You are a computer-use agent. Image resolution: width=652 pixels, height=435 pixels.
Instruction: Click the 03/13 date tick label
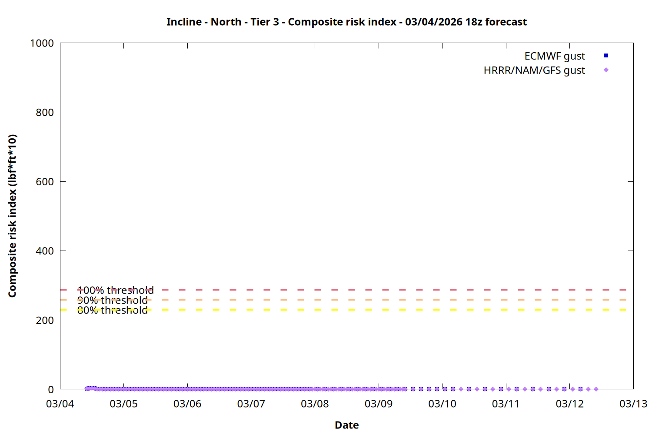coord(633,404)
